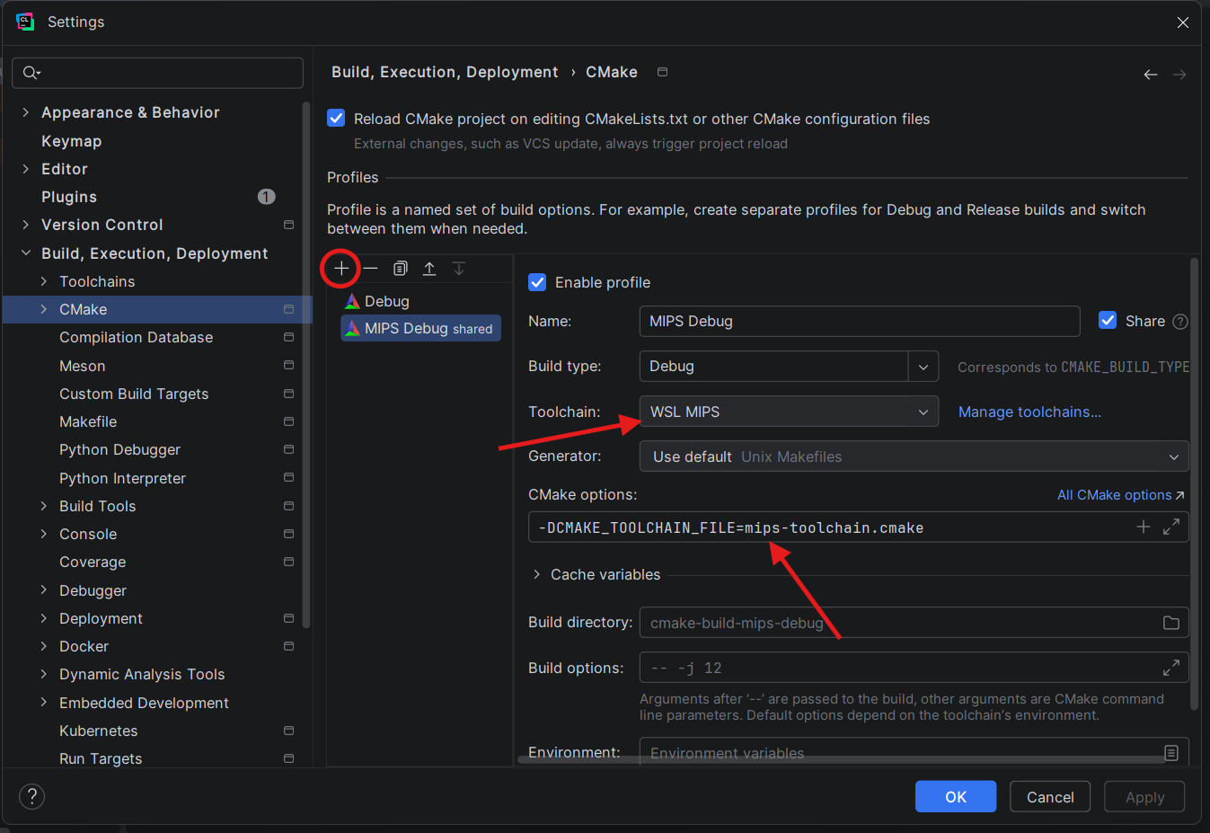Open the Keymap settings page
Screen dimensions: 1210x833
pos(71,141)
